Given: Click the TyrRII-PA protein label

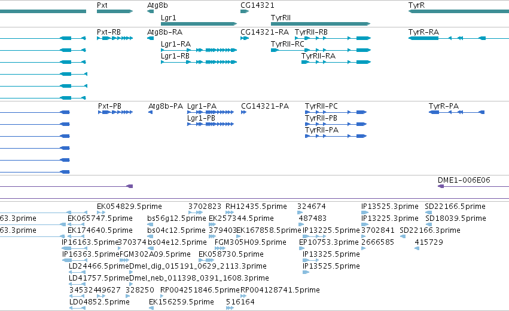Looking at the screenshot, I should pos(321,130).
